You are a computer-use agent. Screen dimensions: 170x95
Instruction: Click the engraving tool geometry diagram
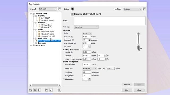tap(139, 42)
